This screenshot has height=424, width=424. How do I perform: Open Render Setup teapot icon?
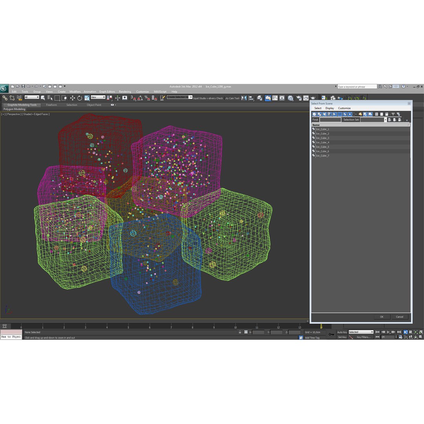coord(299,98)
